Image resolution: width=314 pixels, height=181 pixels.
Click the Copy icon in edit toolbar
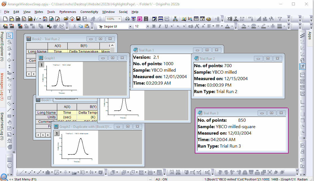pos(81,26)
